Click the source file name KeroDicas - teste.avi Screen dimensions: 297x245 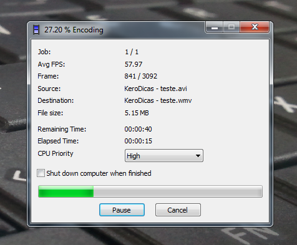[155, 89]
